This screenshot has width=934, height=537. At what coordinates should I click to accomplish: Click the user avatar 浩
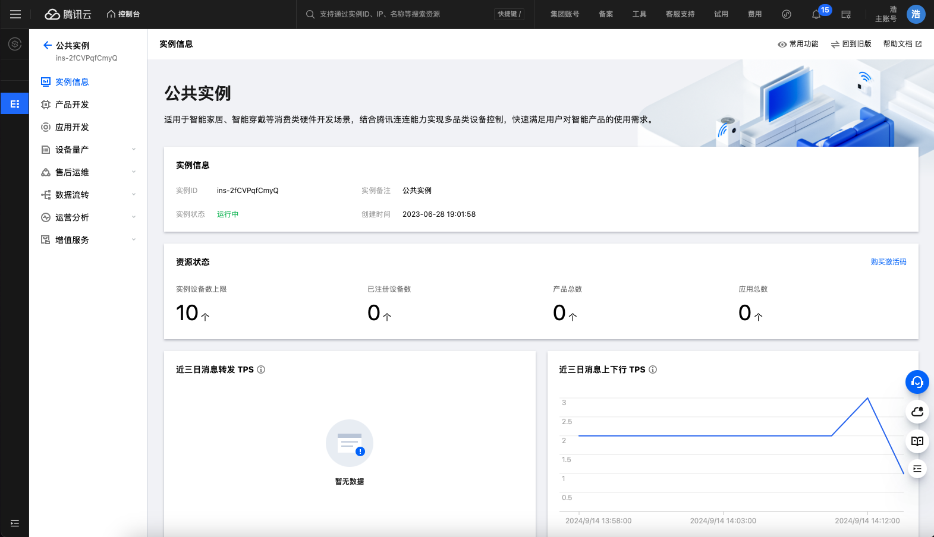[916, 14]
